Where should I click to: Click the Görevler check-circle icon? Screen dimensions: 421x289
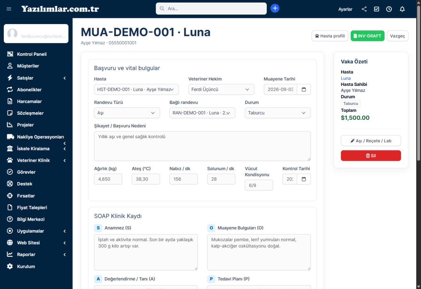coord(10,172)
